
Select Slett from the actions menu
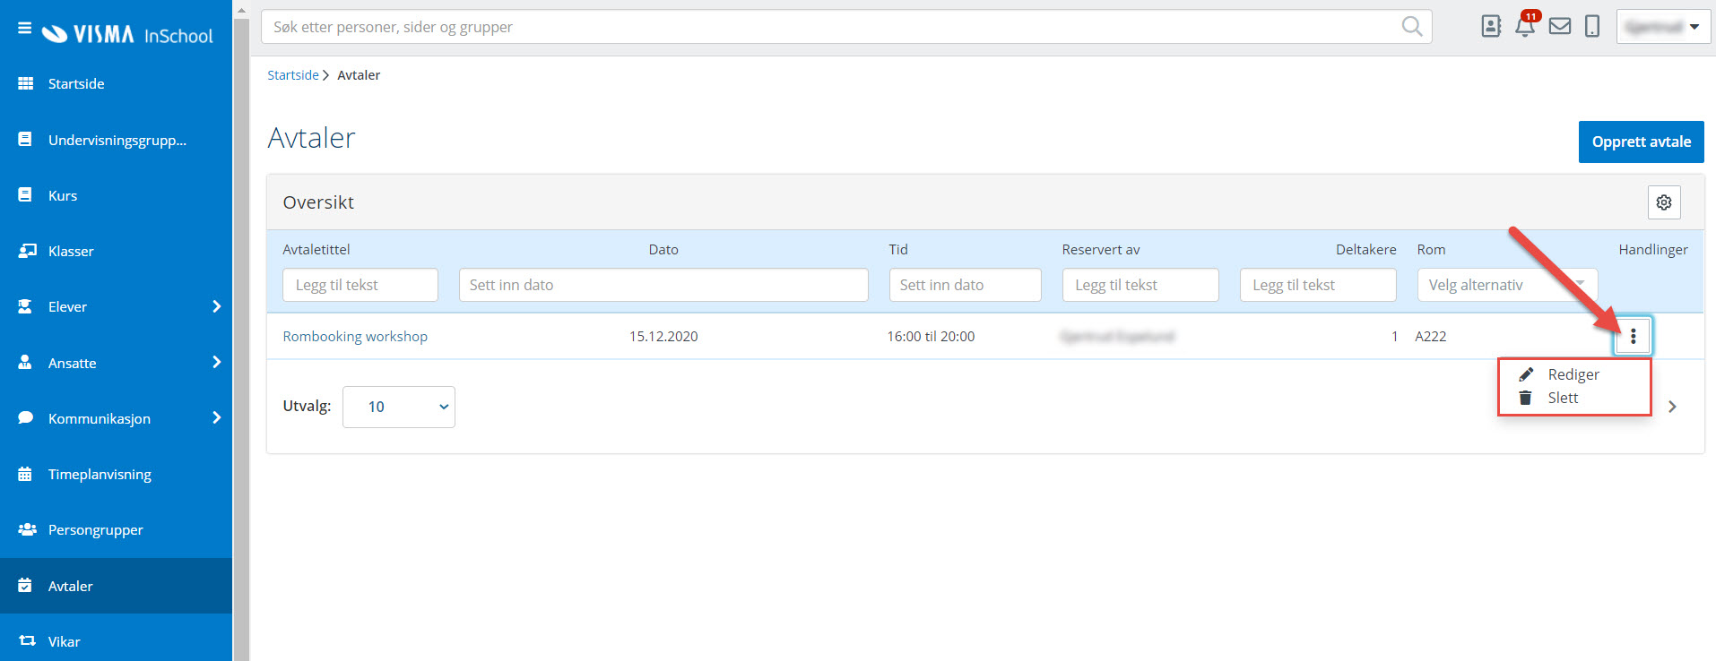click(x=1562, y=398)
